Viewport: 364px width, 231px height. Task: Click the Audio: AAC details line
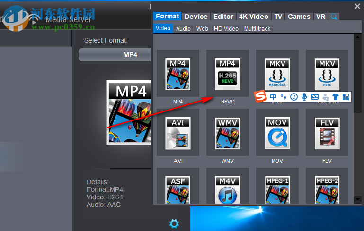[x=104, y=205]
